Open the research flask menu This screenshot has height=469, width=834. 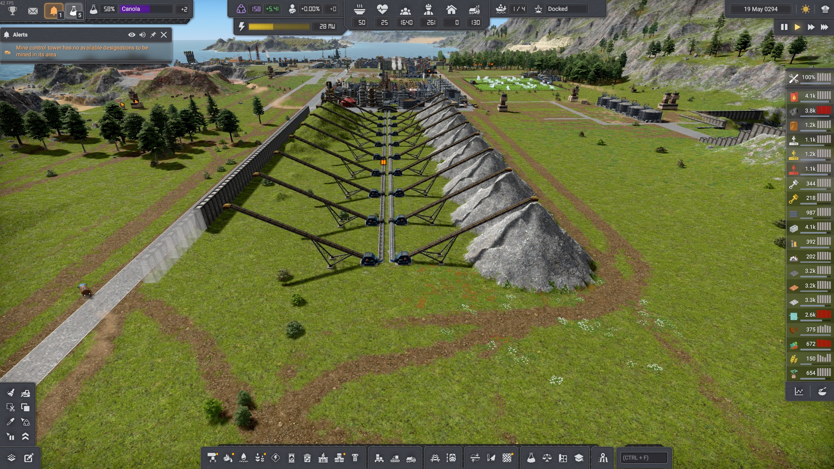pos(531,458)
